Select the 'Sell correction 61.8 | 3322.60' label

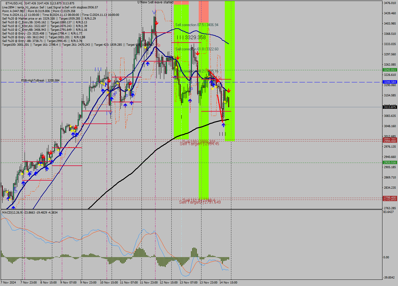tap(197, 49)
